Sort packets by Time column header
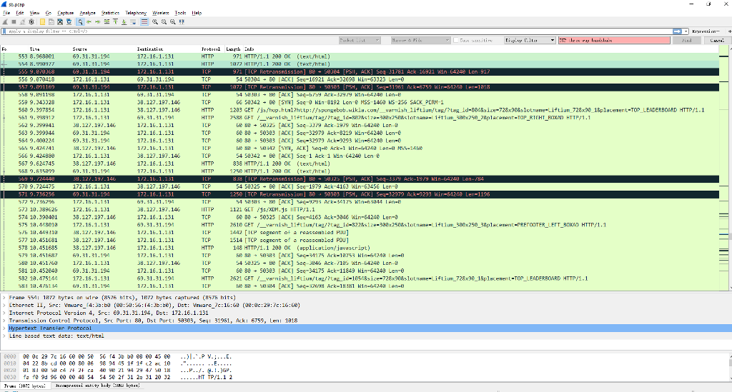 pyautogui.click(x=35, y=49)
